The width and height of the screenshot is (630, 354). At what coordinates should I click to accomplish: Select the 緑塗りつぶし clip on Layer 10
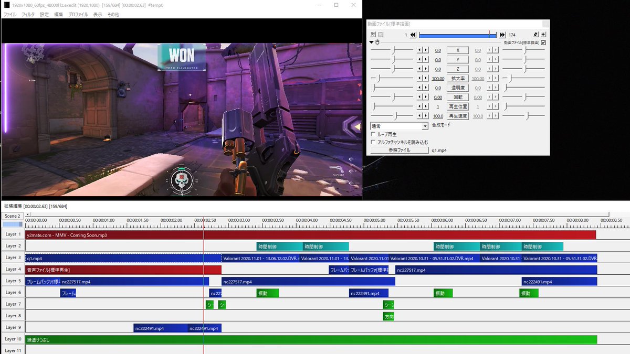[x=311, y=340]
